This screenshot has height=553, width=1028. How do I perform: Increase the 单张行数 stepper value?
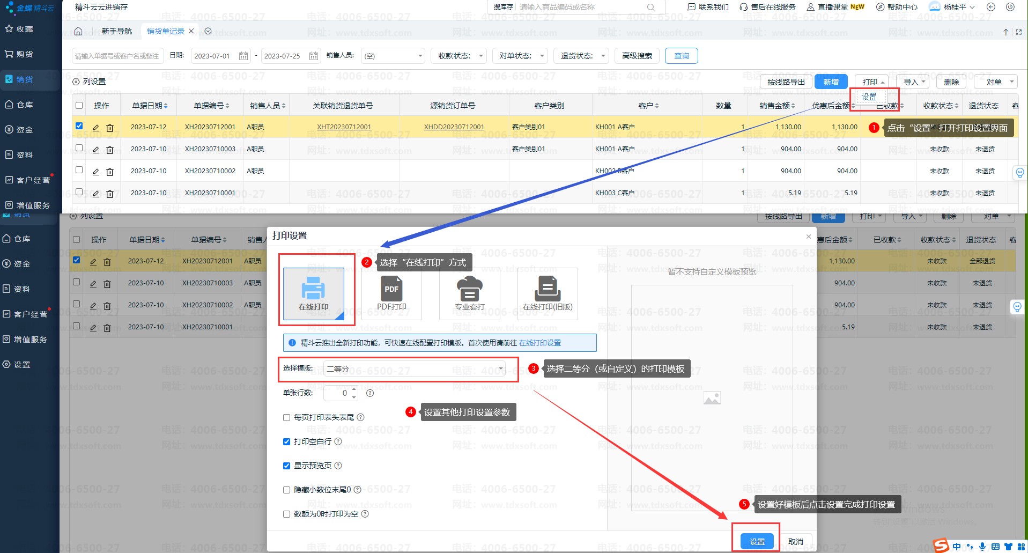(x=354, y=389)
